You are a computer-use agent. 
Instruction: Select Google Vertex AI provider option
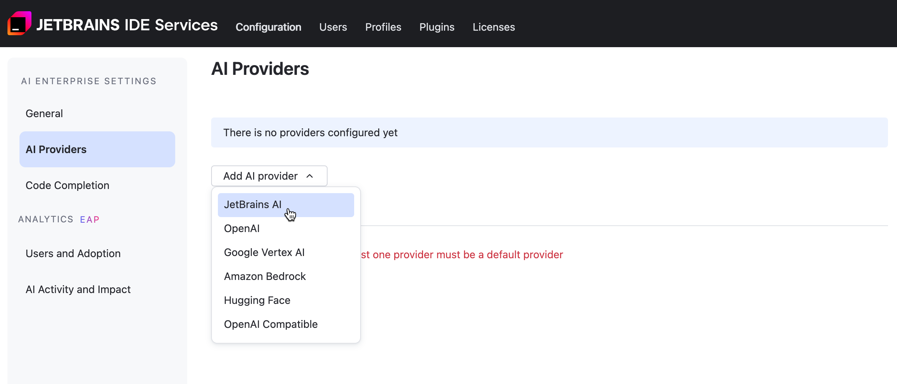point(264,252)
